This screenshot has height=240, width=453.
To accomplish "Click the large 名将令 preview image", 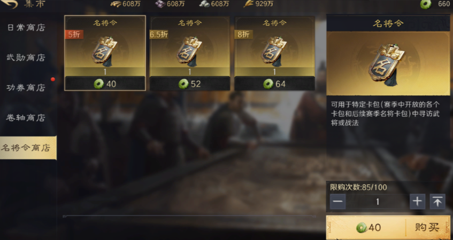I will click(388, 63).
